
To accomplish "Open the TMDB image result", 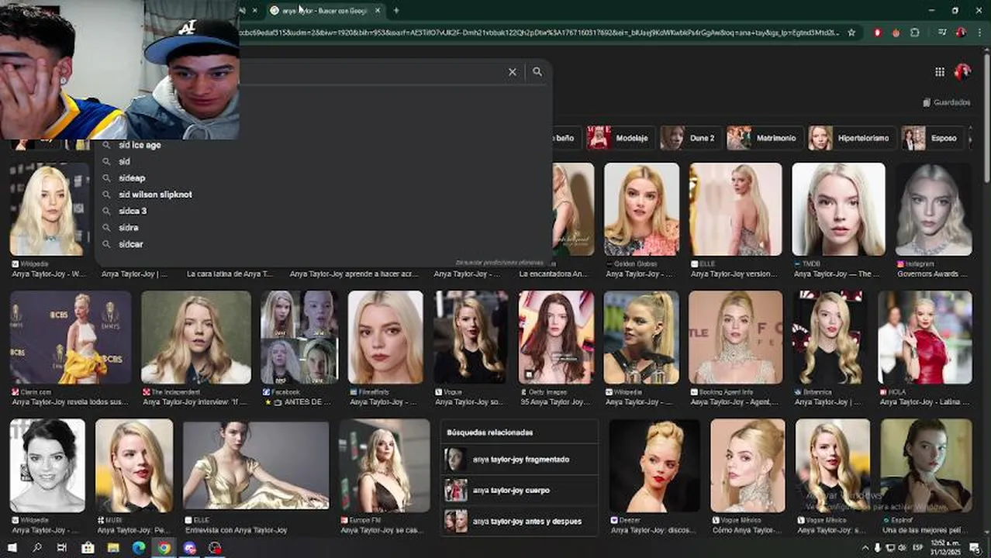I will (838, 209).
